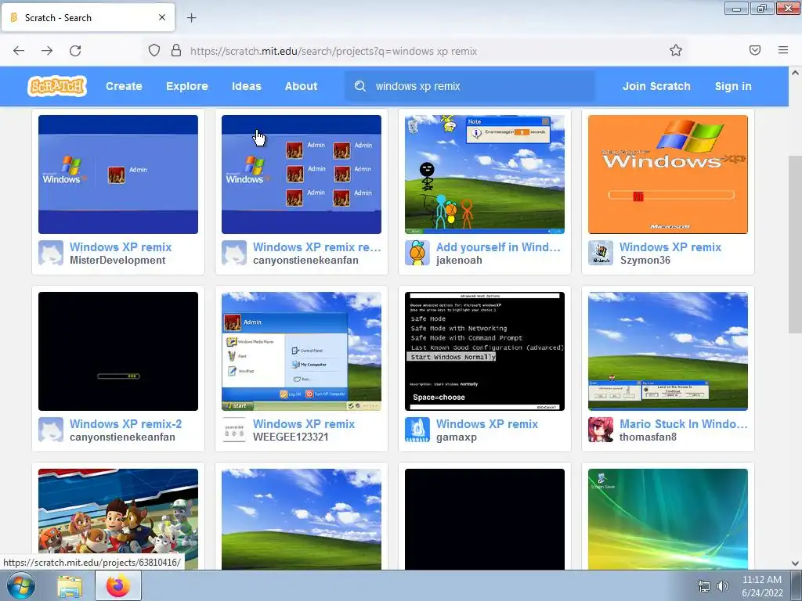802x601 pixels.
Task: View site security lock information
Action: (x=176, y=50)
